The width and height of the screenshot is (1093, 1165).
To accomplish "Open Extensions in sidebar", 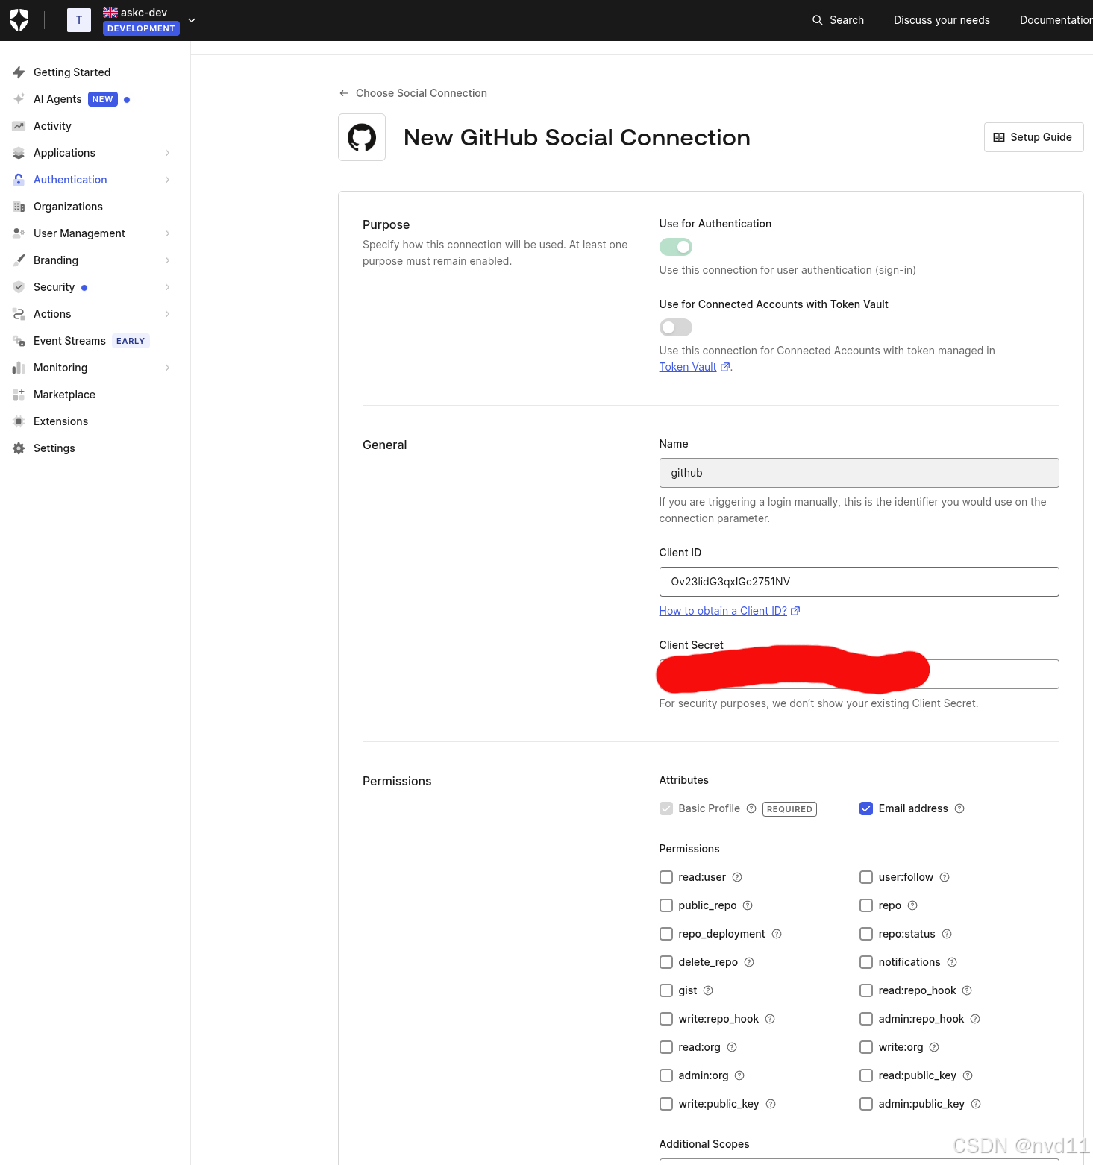I will point(60,421).
